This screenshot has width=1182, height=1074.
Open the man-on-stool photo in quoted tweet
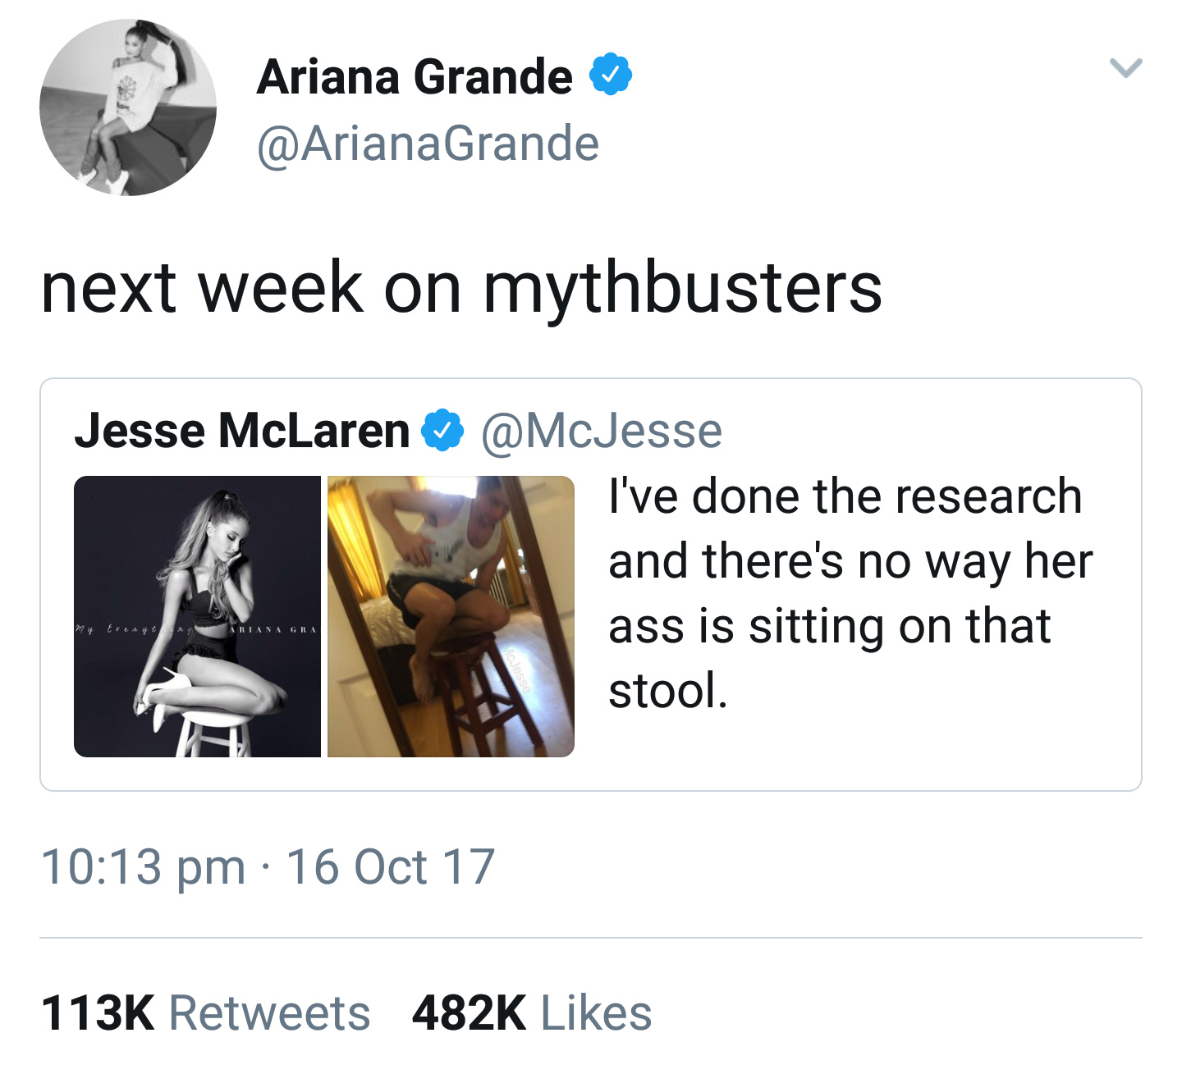click(451, 616)
